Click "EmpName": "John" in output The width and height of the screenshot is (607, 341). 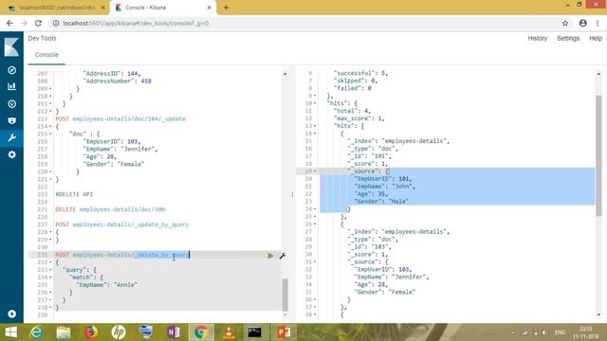click(x=384, y=187)
